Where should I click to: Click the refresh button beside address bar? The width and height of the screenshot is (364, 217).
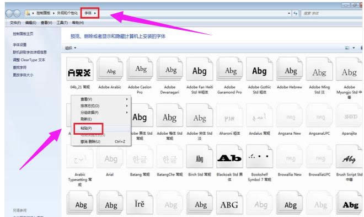pos(295,13)
